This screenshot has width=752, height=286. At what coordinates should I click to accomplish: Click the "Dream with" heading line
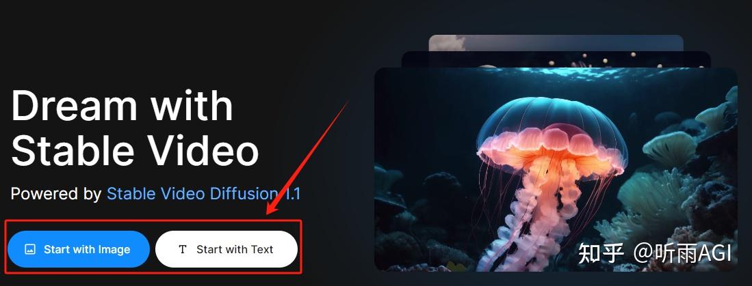tap(122, 106)
